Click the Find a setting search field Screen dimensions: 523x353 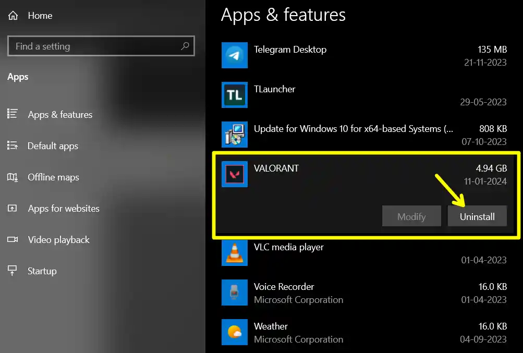pyautogui.click(x=94, y=46)
